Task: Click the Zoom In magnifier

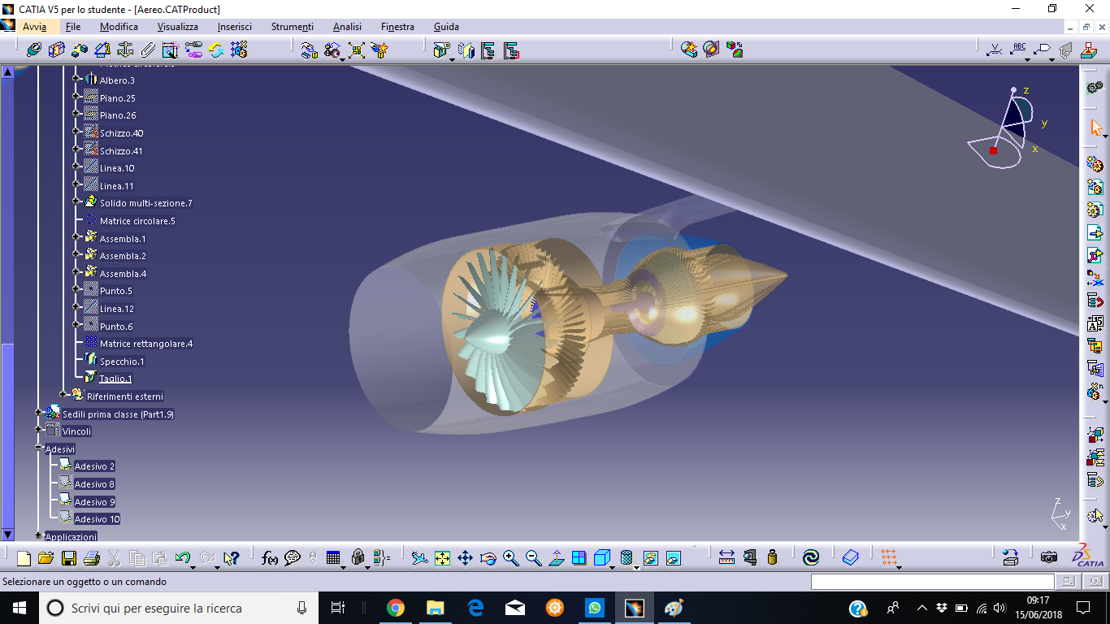Action: 510,558
